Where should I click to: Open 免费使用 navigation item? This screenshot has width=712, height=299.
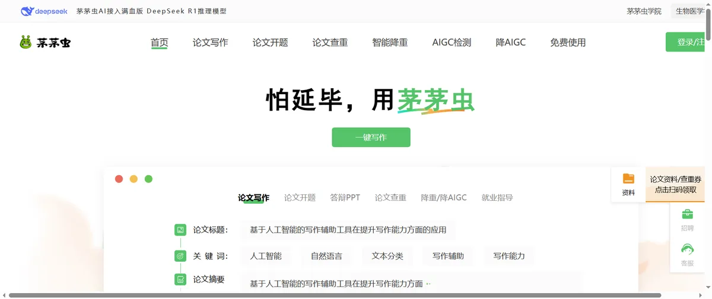coord(568,43)
